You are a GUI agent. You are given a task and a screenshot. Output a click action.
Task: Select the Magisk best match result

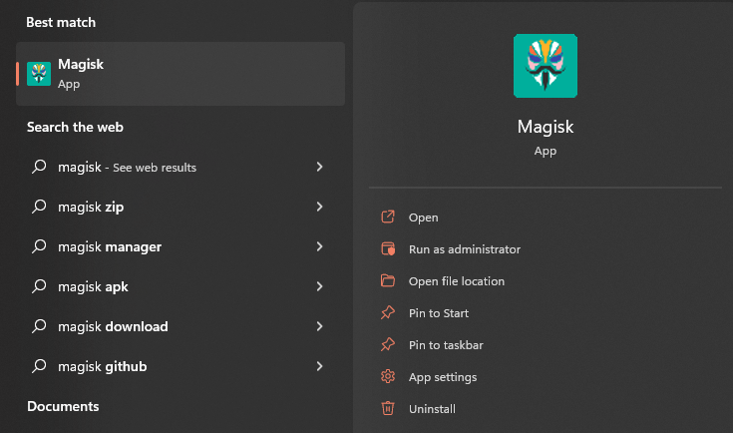pos(180,74)
